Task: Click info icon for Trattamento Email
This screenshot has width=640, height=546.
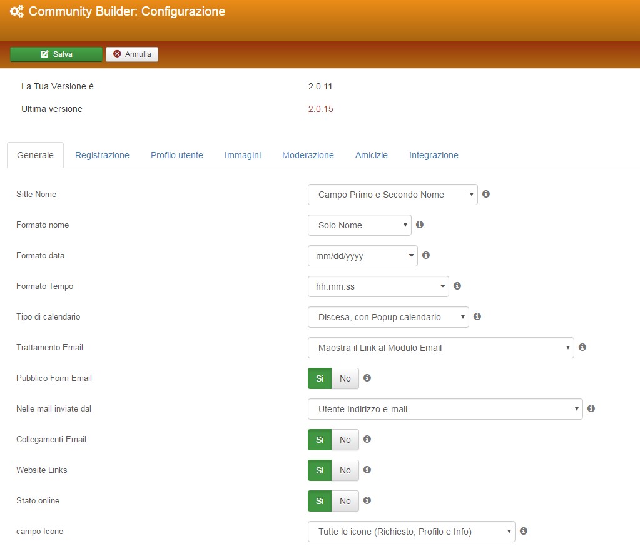Action: (582, 347)
